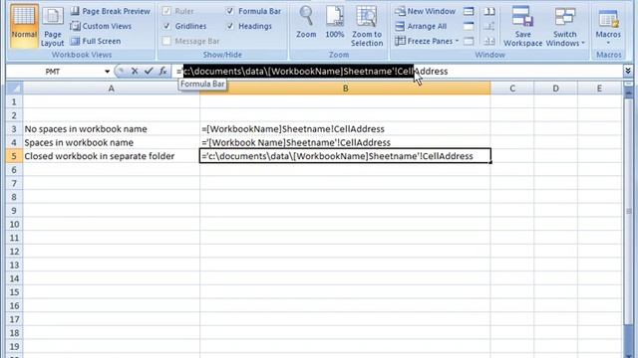Confirm the formula with the checkmark
The width and height of the screenshot is (638, 358).
click(x=149, y=72)
